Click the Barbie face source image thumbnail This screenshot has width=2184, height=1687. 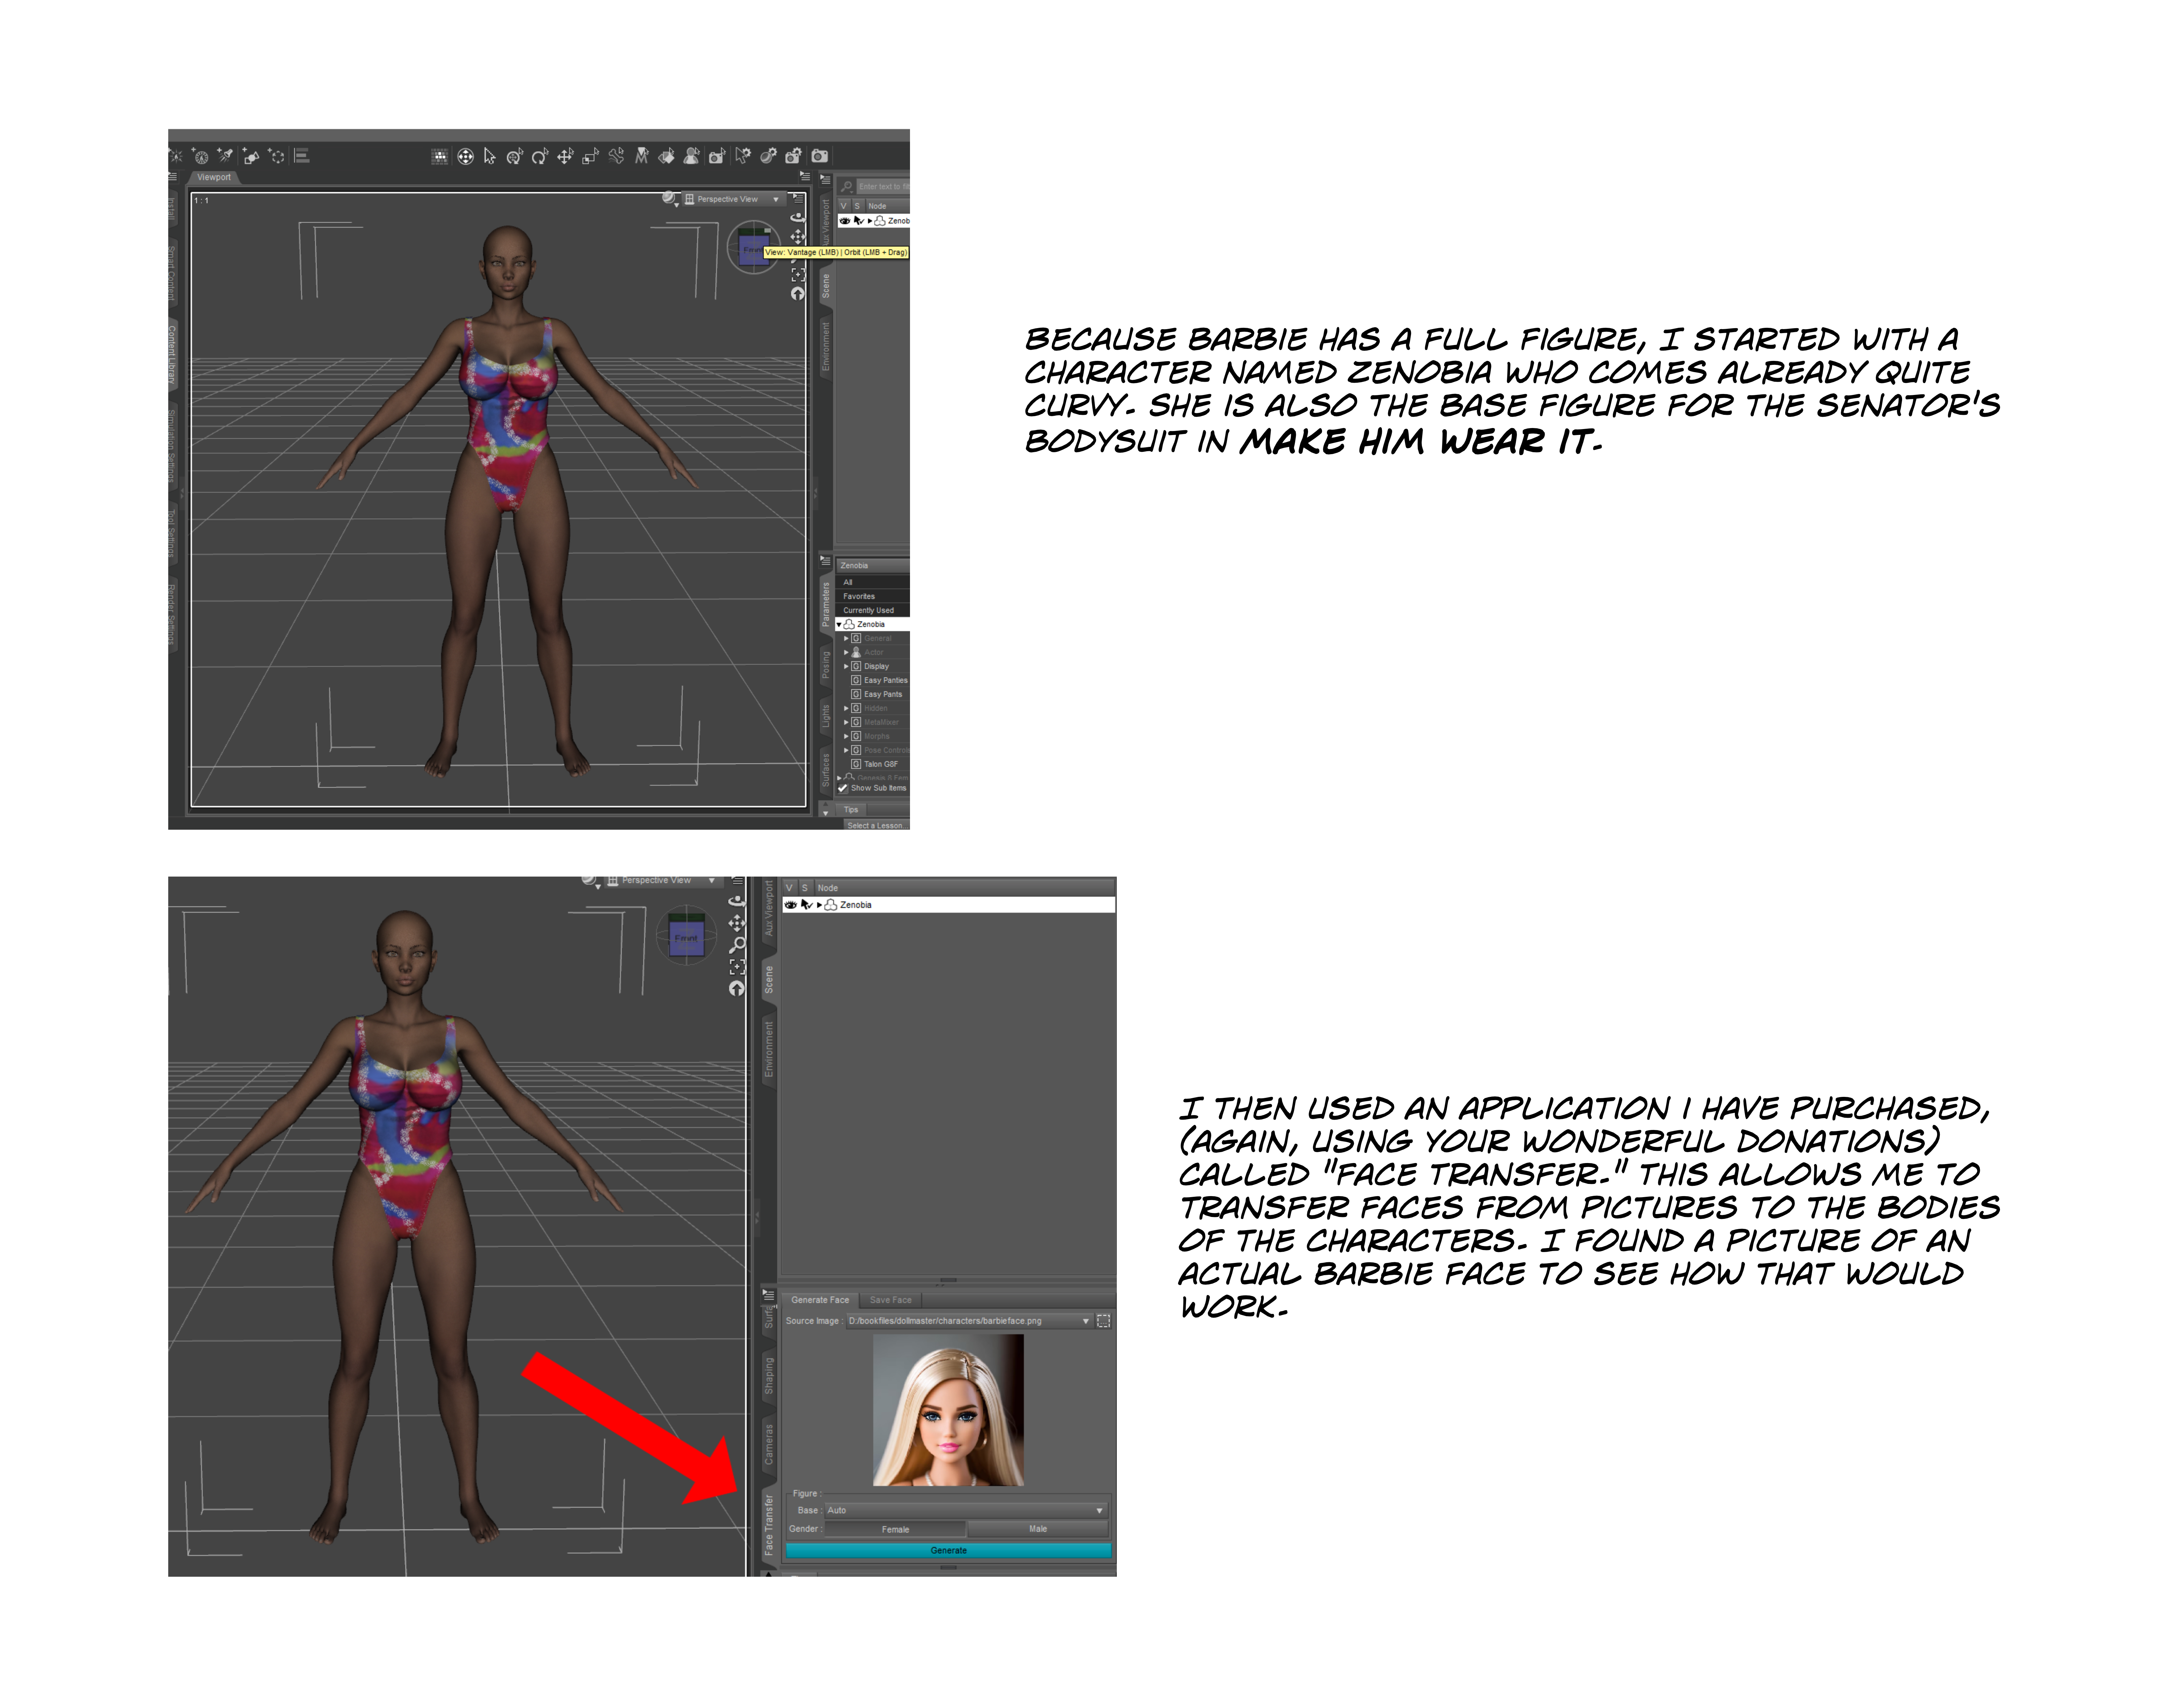tap(948, 1410)
